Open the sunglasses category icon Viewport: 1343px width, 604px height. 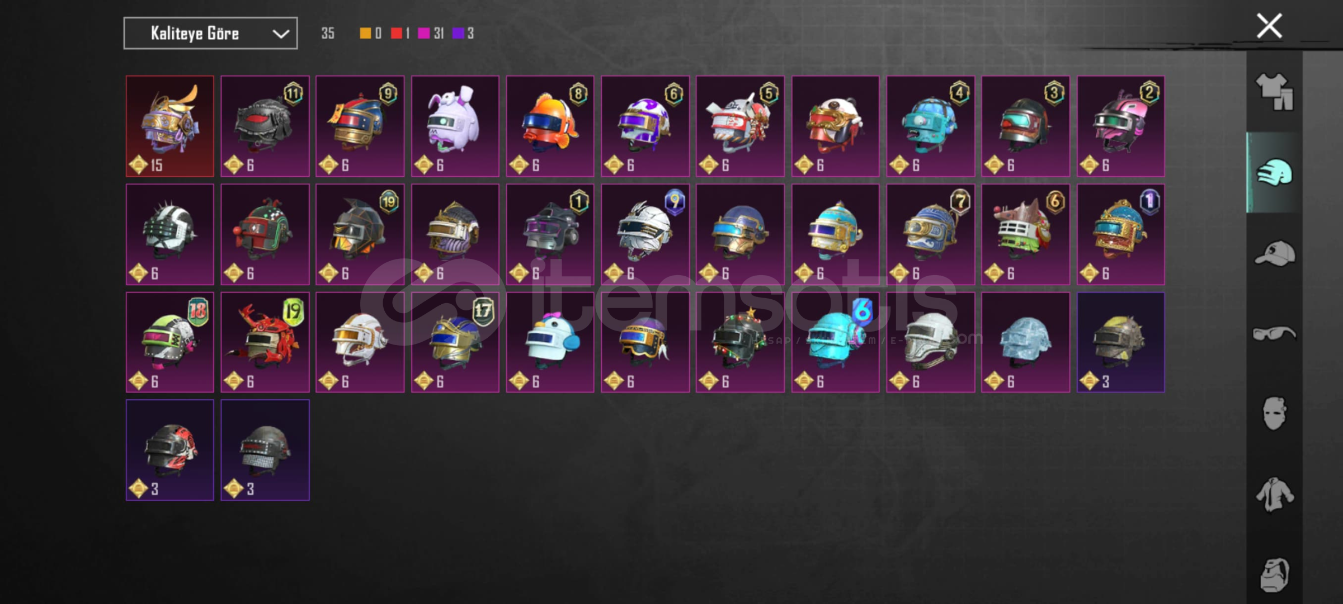(x=1274, y=334)
